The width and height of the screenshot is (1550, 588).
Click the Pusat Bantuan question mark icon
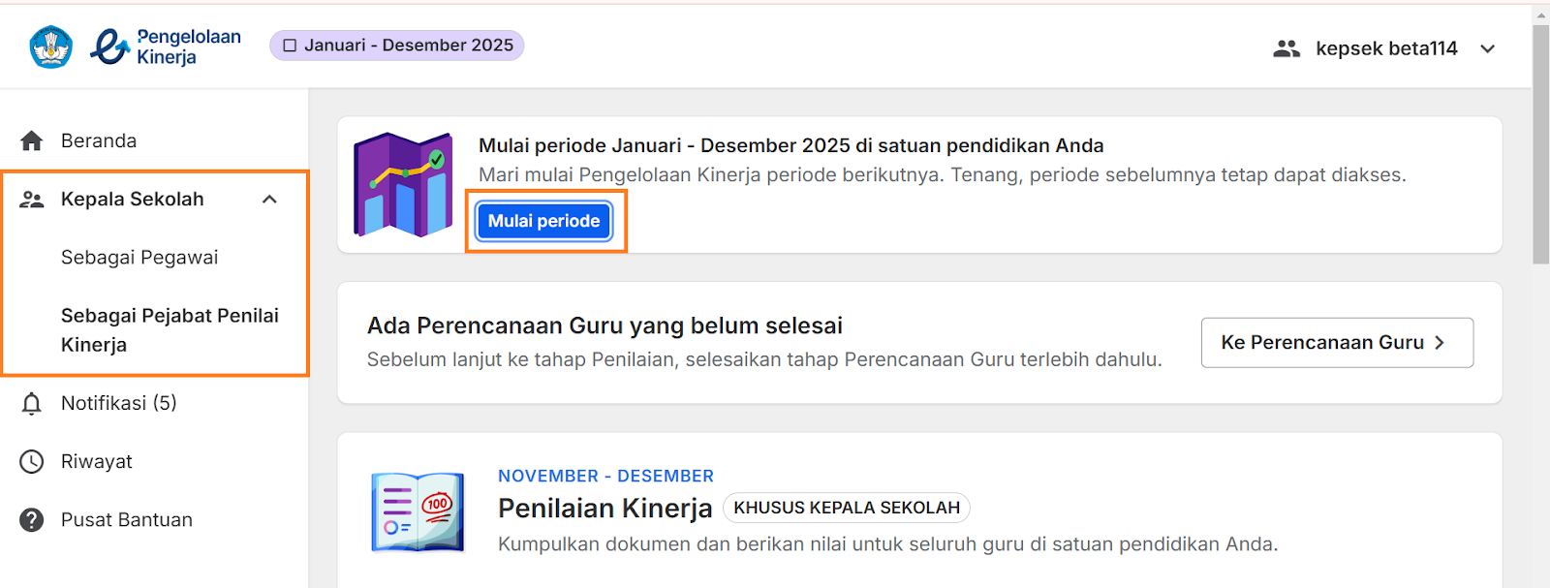32,520
